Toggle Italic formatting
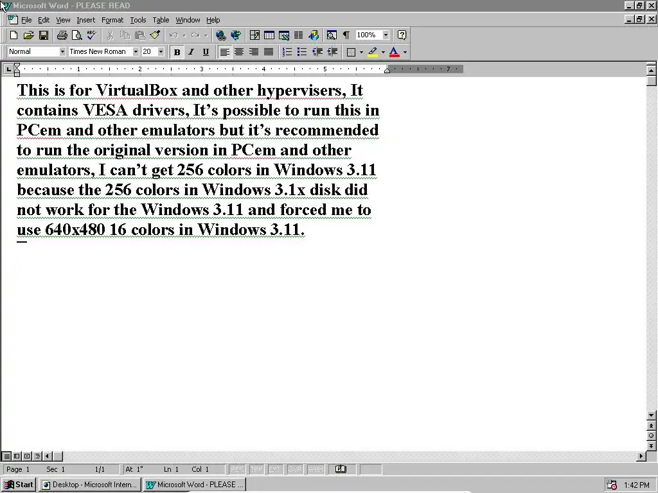This screenshot has width=658, height=493. [191, 52]
